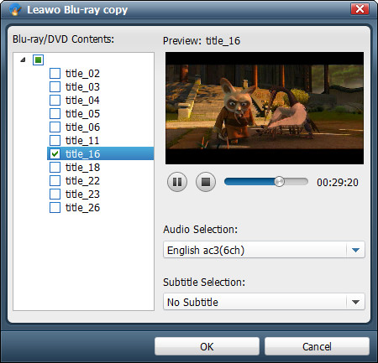
Task: Check the title_05 checkbox
Action: 55,113
